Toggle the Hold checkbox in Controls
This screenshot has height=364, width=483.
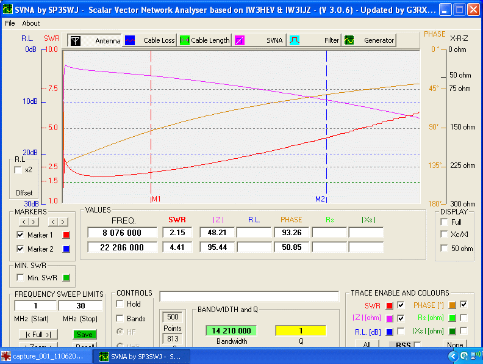point(120,304)
